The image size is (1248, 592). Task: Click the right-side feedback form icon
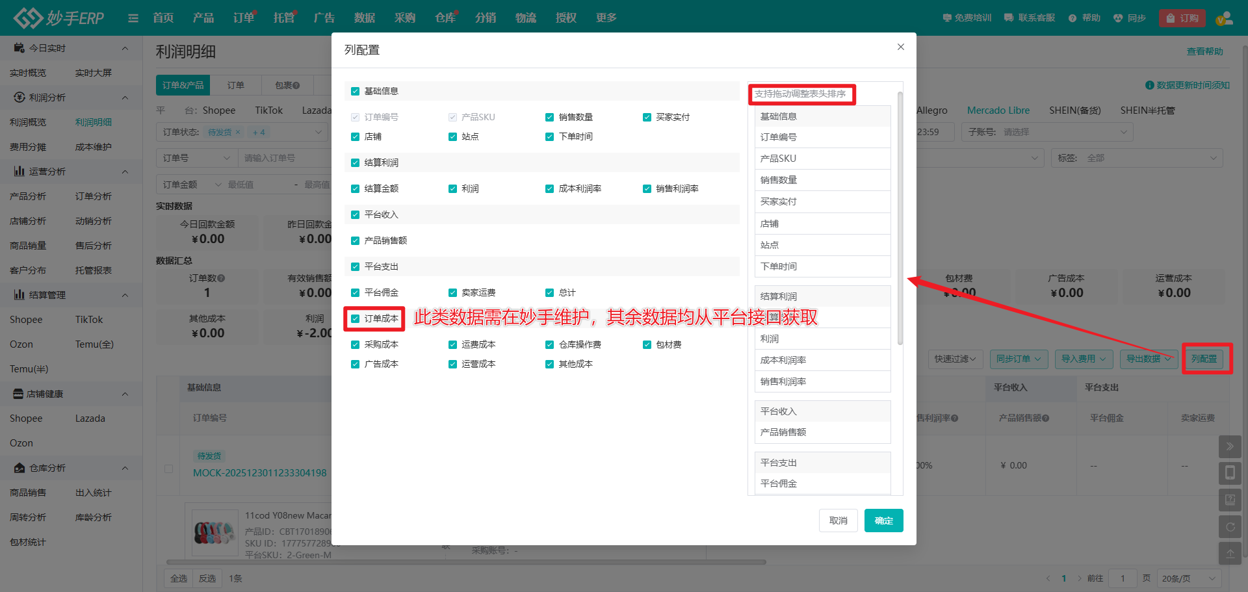point(1230,500)
